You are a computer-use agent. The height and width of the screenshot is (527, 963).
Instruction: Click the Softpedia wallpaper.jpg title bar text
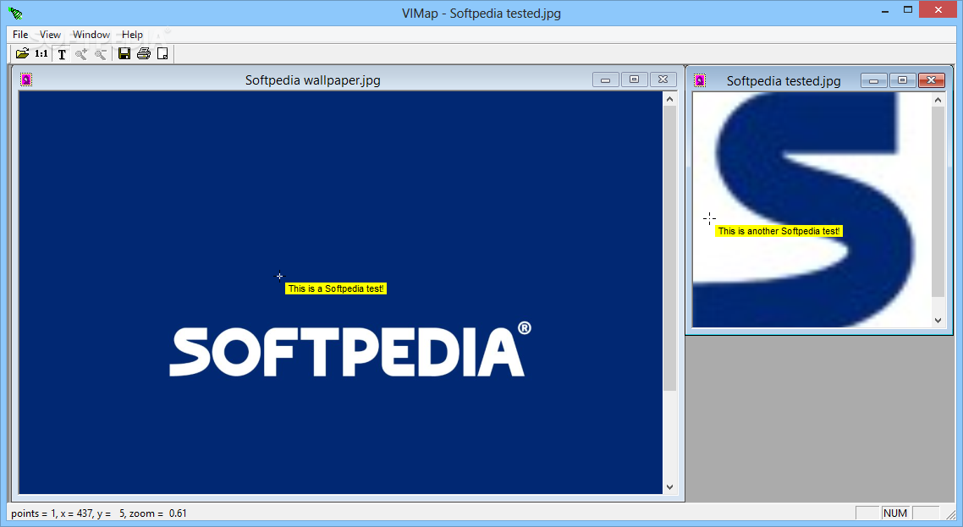tap(312, 80)
